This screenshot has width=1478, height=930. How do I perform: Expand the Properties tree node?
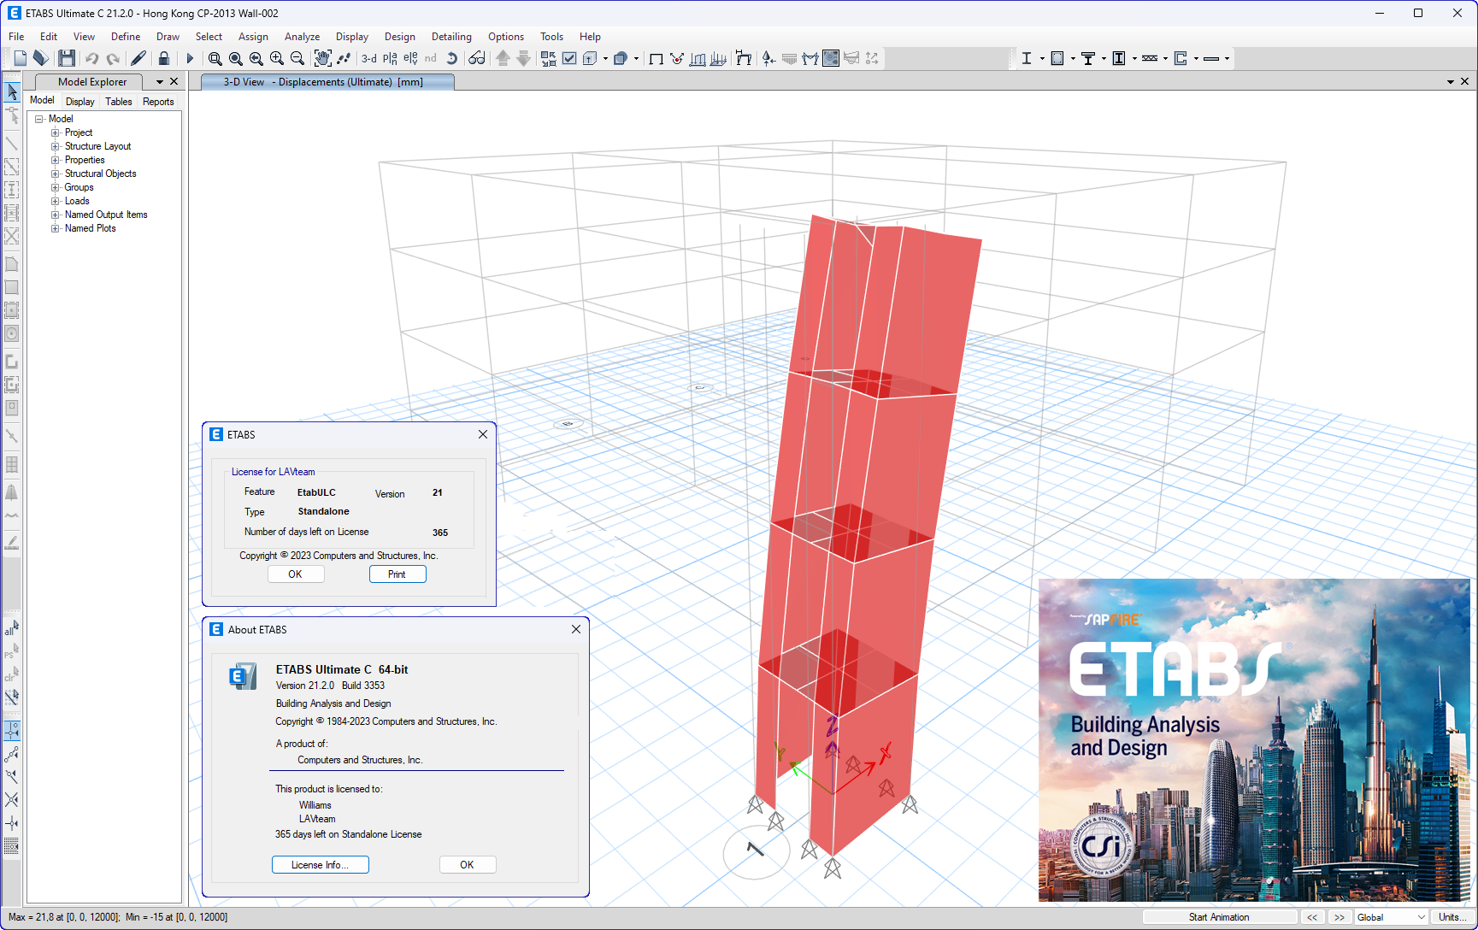click(56, 160)
